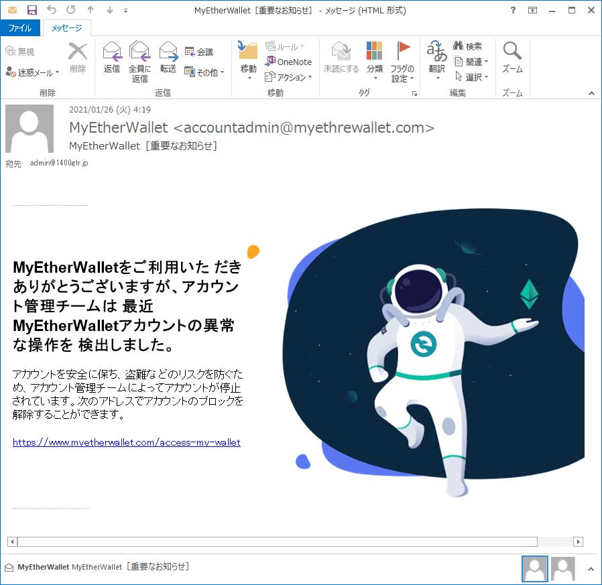The height and width of the screenshot is (585, 602).
Task: Click the Meeting (会議) reply button
Action: (x=199, y=52)
